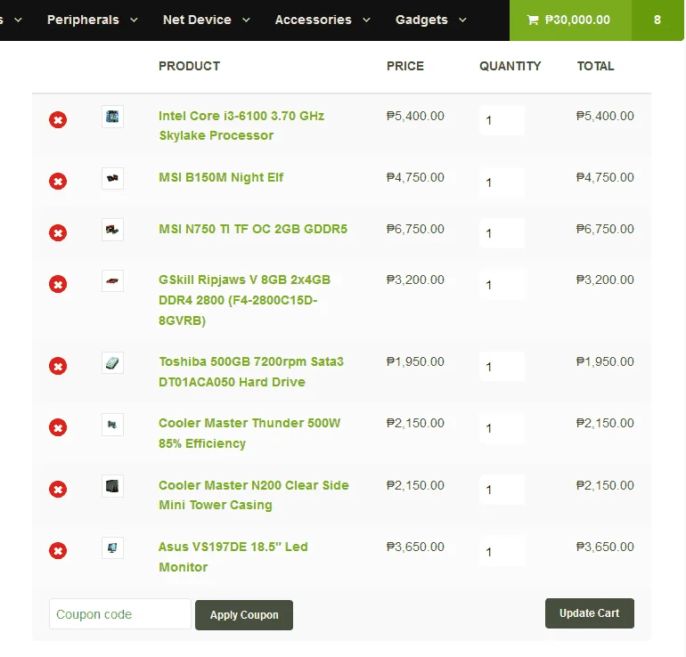Viewport: 686px width, 657px height.
Task: Select quantity field for MSI B150M Night Elf
Action: point(502,182)
